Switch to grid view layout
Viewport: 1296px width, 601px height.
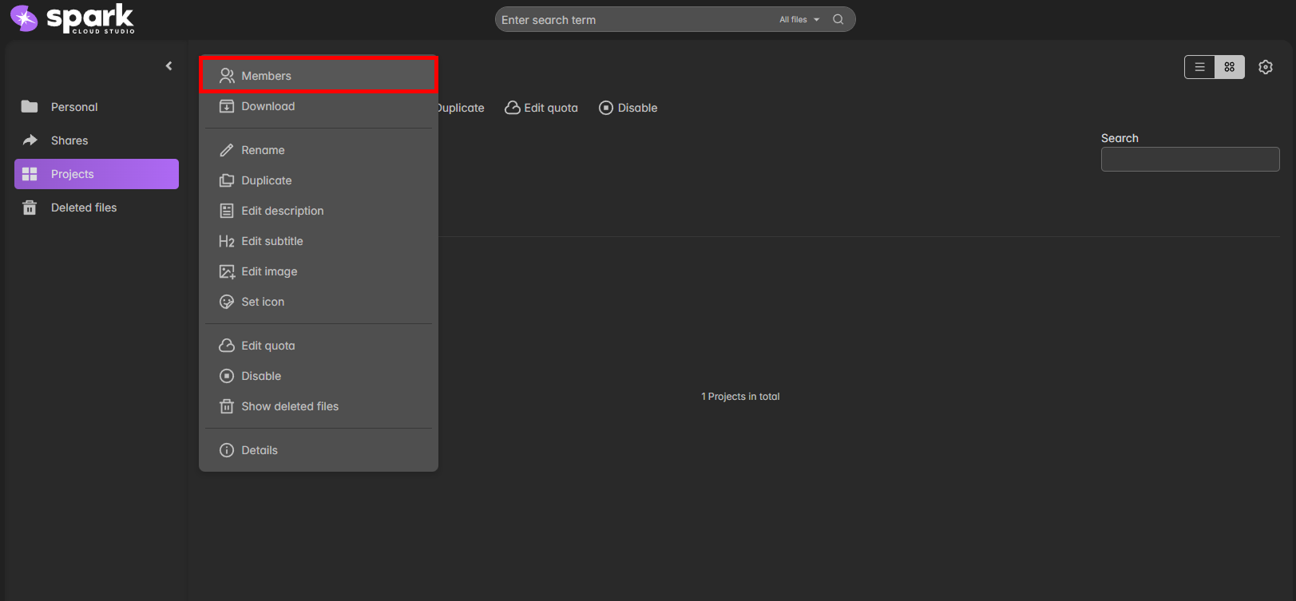tap(1229, 67)
